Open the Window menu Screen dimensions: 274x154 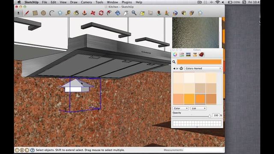[112, 2]
